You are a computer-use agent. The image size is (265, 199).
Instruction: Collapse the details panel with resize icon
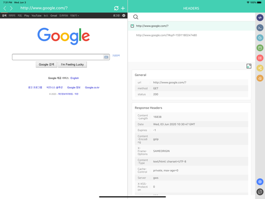[249, 66]
